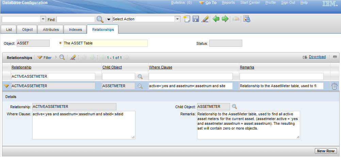Viewport: 341px width, 157px height.
Task: Click the Where Clause filter field
Action: [191, 76]
